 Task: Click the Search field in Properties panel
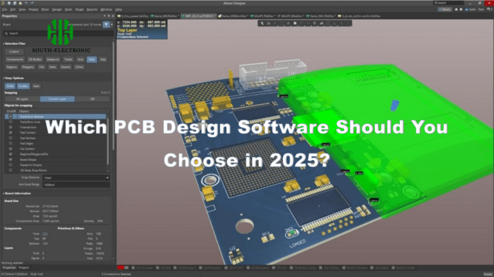click(58, 33)
